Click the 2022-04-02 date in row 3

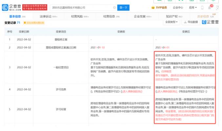[24, 67]
